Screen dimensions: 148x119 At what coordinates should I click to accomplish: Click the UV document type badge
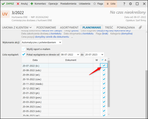5,14
